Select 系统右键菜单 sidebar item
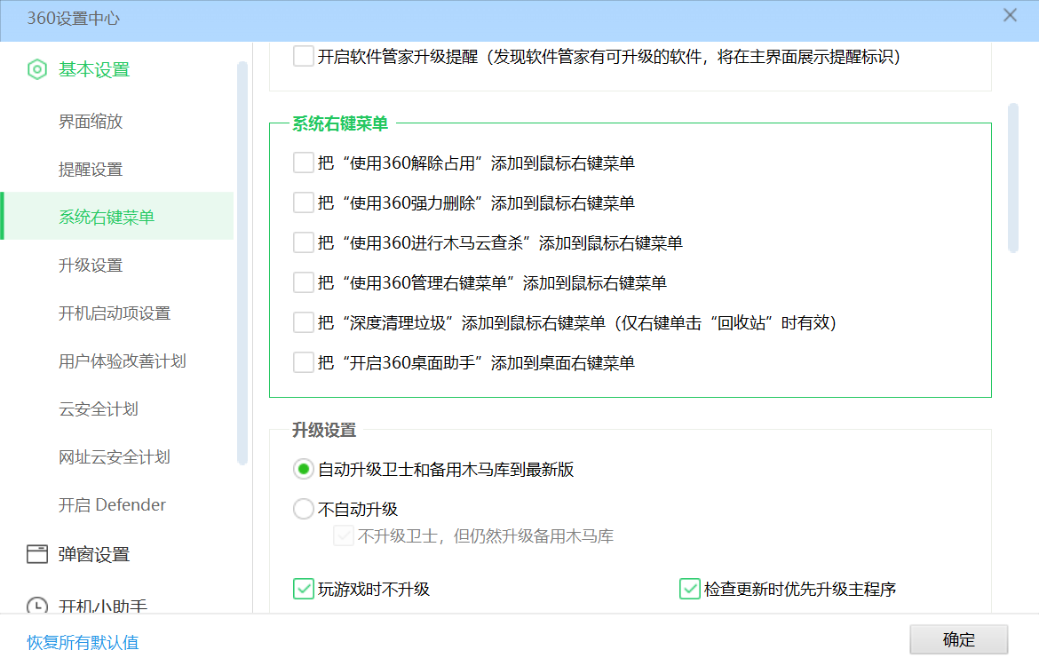Viewport: 1039px width, 666px height. pyautogui.click(x=117, y=216)
